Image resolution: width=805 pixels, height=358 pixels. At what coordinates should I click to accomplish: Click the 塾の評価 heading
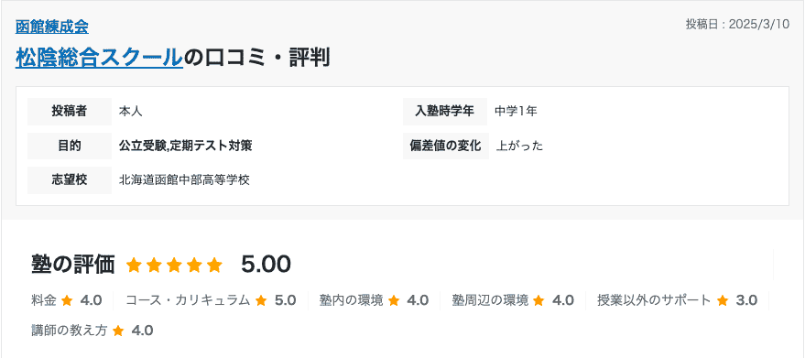[x=72, y=265]
